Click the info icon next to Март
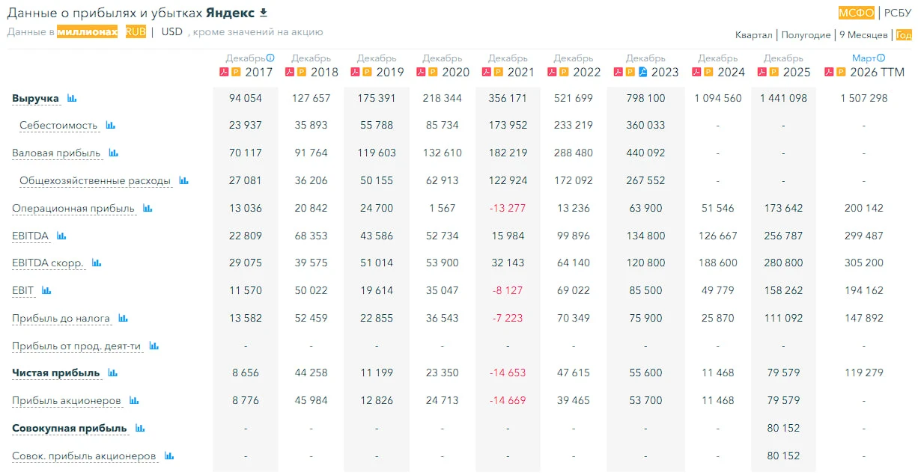 (881, 58)
